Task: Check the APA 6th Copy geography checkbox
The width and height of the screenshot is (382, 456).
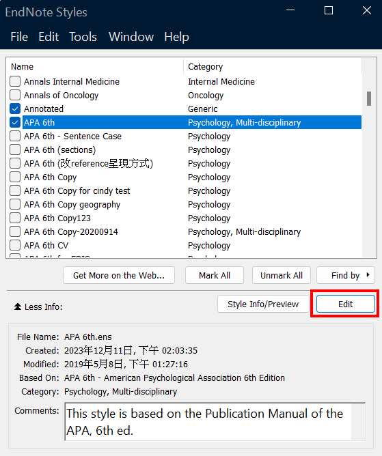Action: point(15,204)
